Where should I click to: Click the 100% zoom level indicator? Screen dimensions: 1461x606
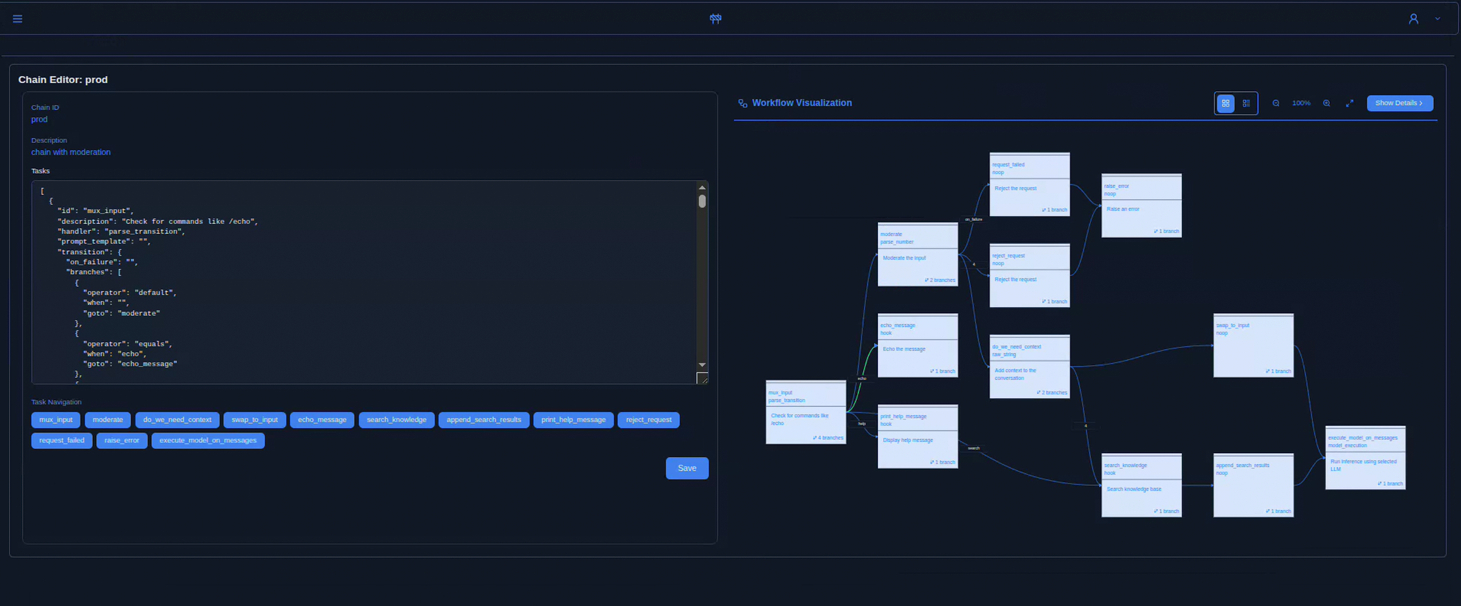1301,103
